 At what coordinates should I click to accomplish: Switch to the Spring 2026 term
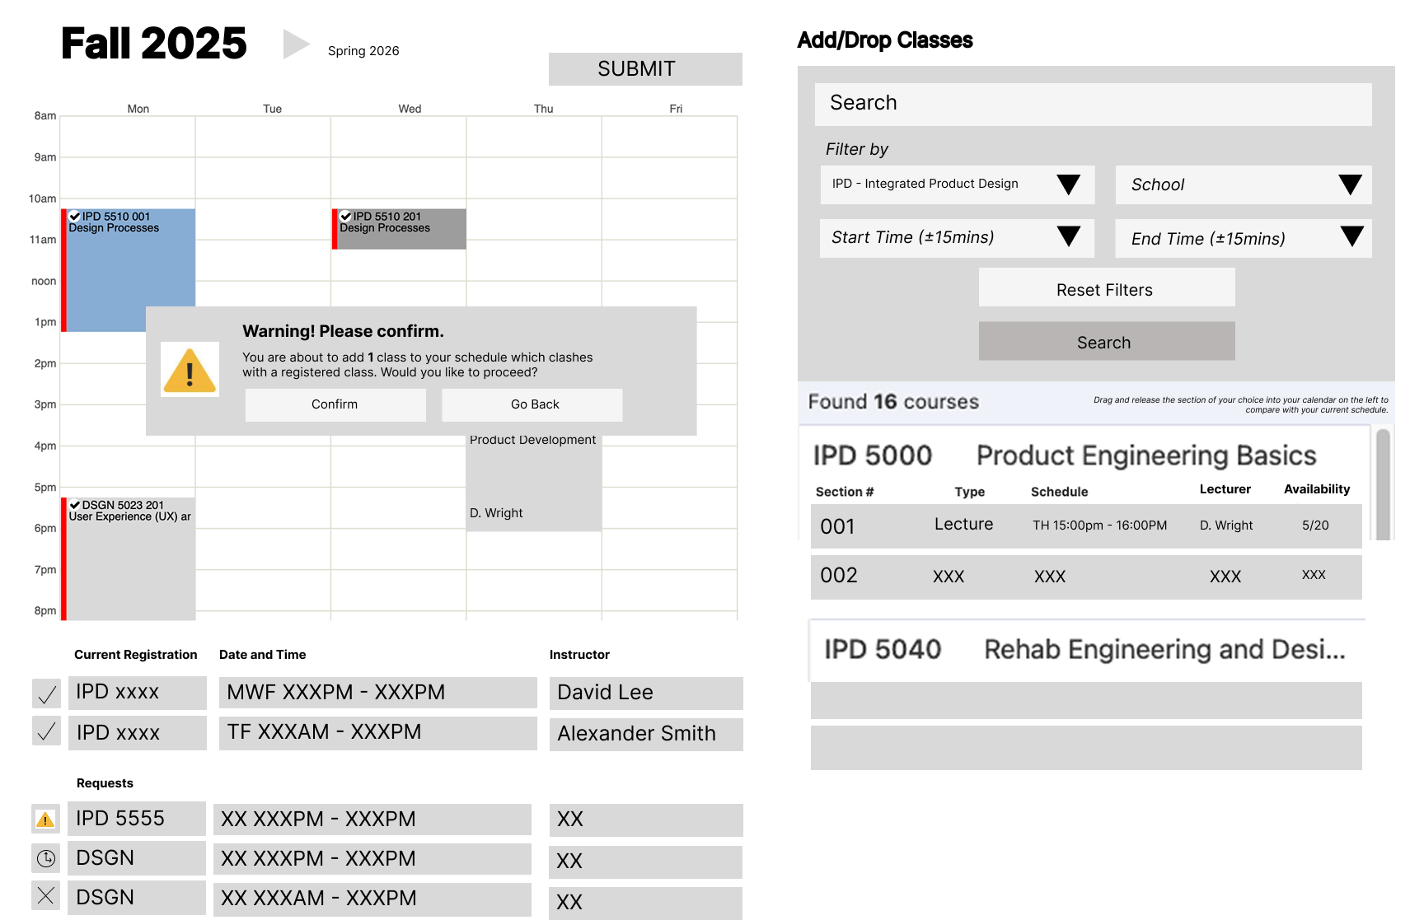[363, 51]
